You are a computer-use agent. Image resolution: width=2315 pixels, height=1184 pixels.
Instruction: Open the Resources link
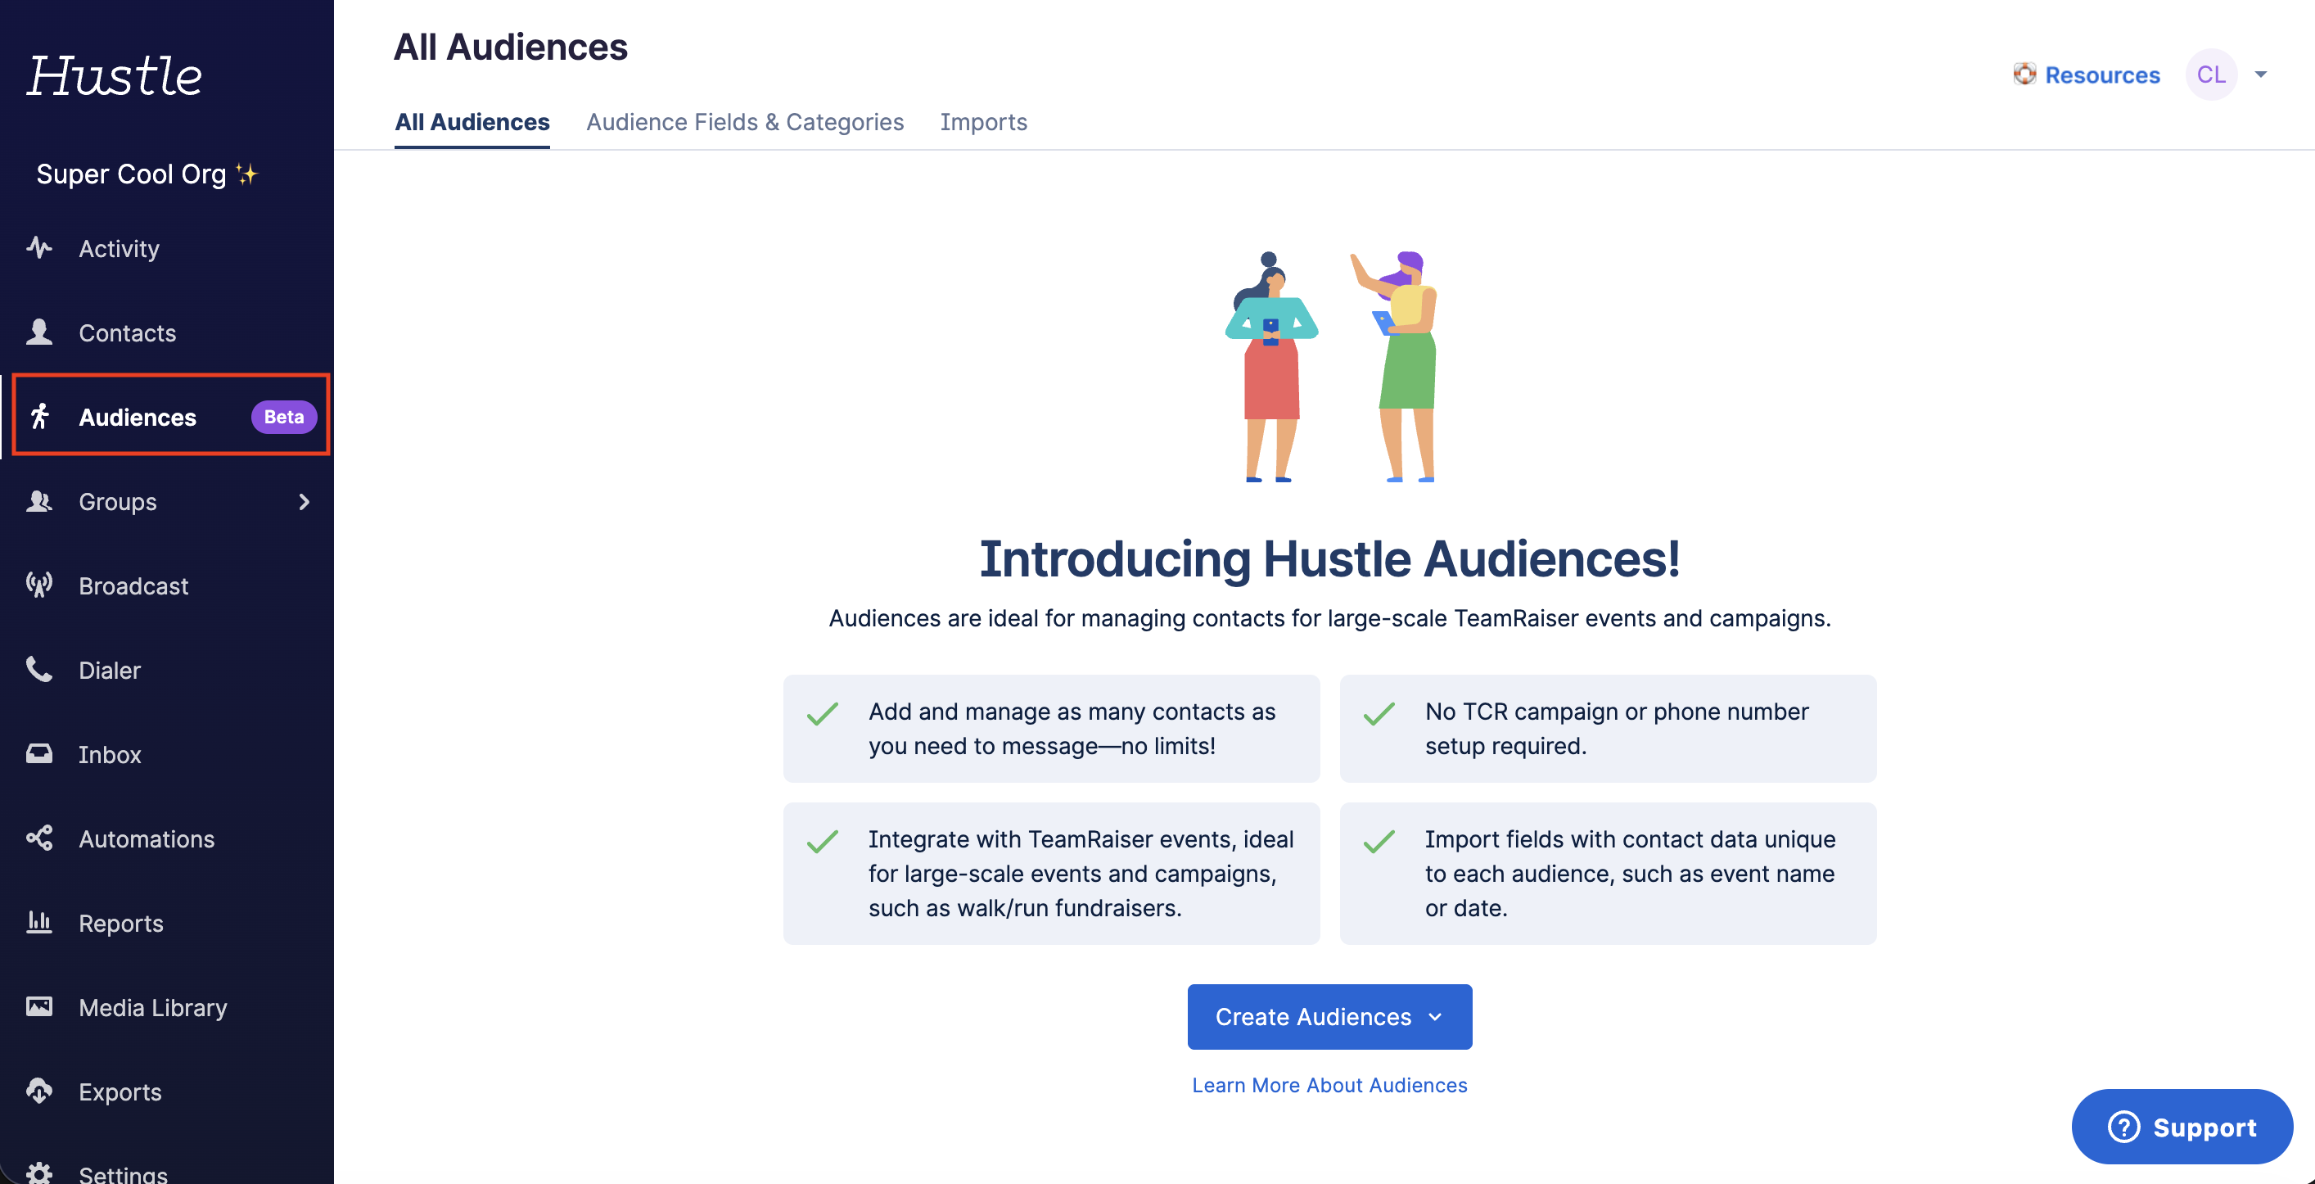[x=2087, y=75]
